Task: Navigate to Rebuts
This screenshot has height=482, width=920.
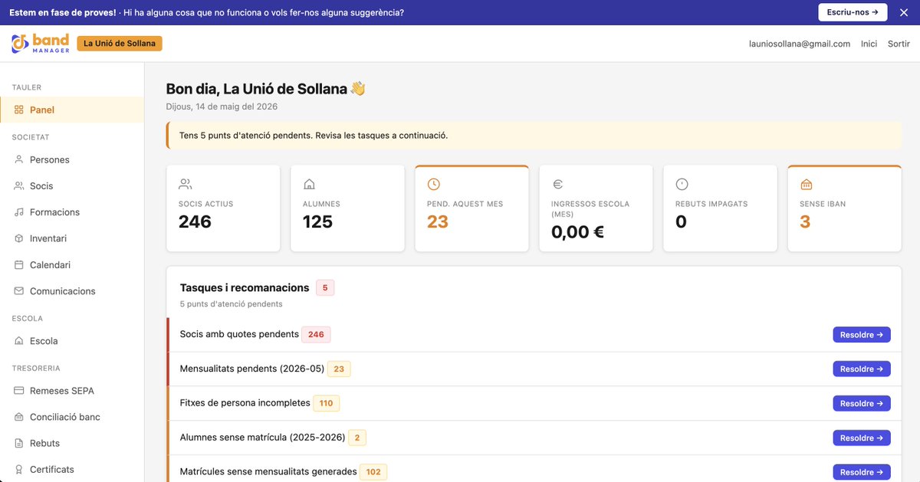Action: 72,443
